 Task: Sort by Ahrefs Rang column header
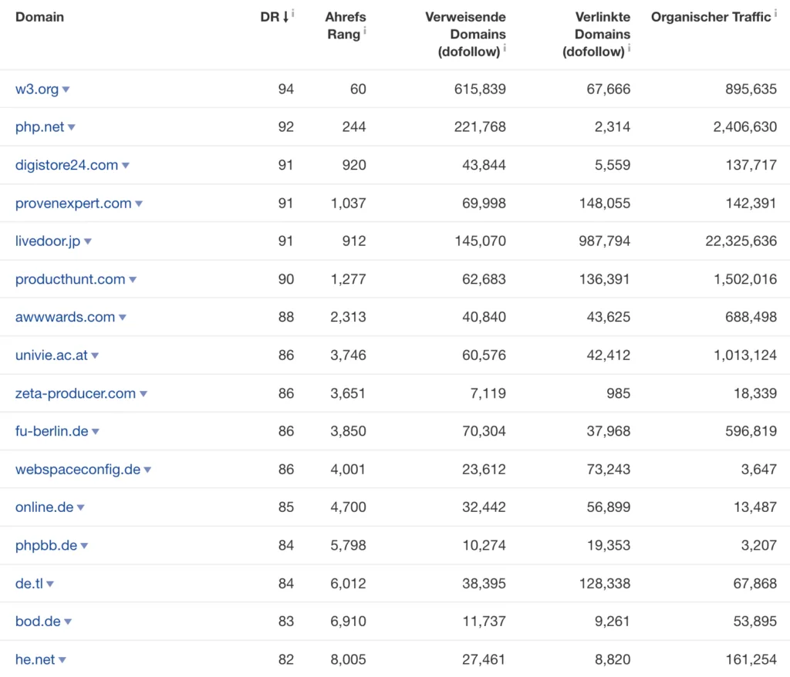pos(345,25)
